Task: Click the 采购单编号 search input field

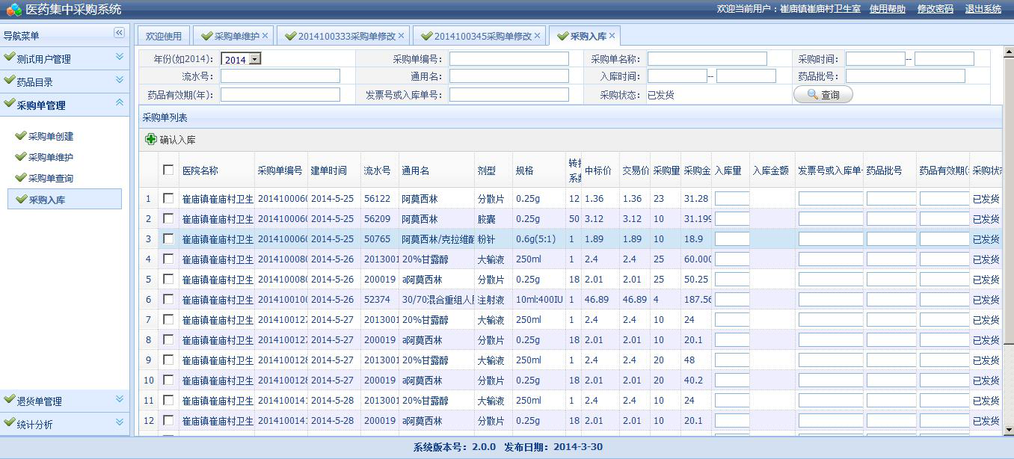Action: [x=508, y=58]
